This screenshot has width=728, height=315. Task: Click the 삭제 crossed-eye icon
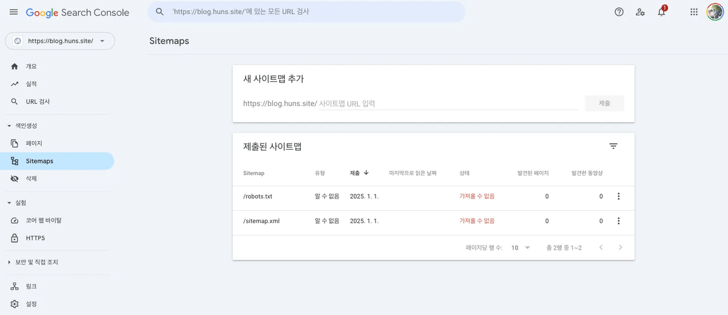pyautogui.click(x=15, y=179)
